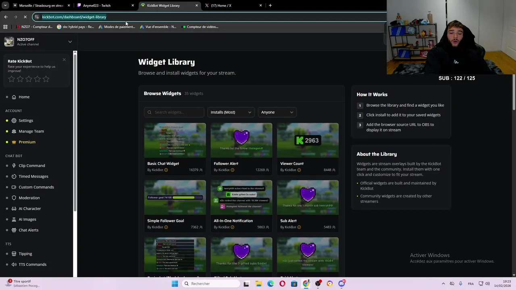Open the Anyone author filter dropdown
This screenshot has height=290, width=516.
click(x=277, y=112)
